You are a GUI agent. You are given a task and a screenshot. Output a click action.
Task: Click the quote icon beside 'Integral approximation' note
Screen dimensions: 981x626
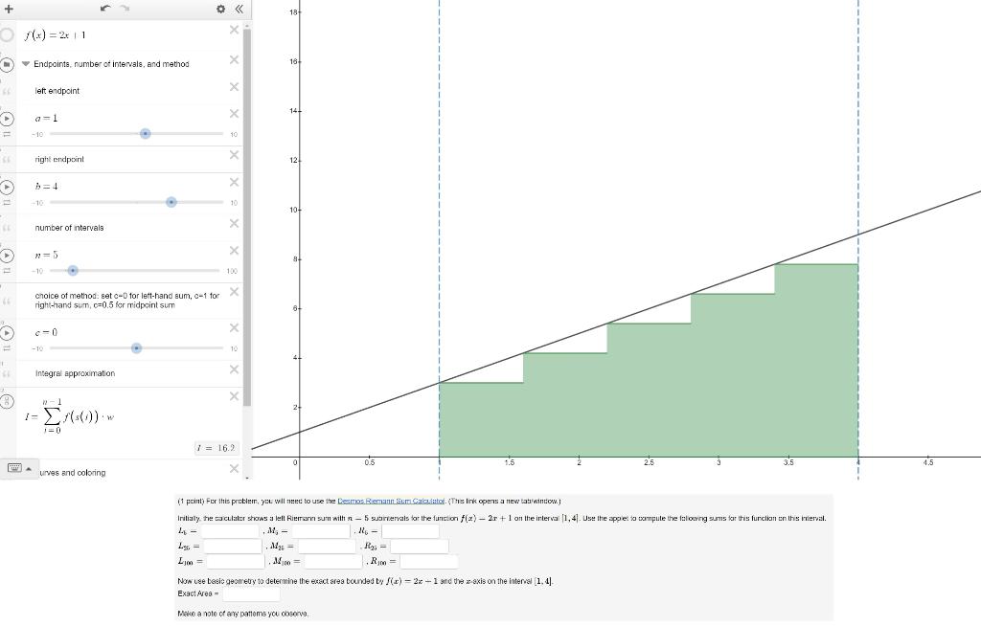(7, 374)
